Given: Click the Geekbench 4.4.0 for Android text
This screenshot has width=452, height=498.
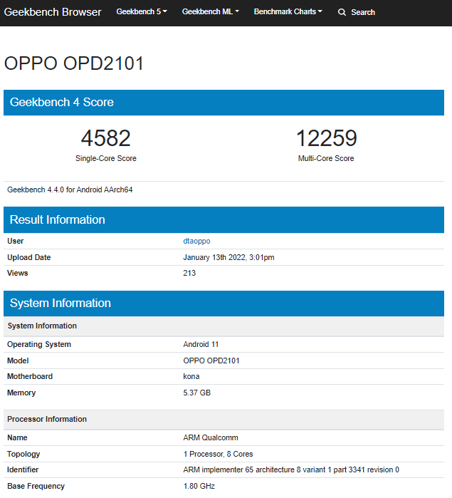Looking at the screenshot, I should point(70,190).
